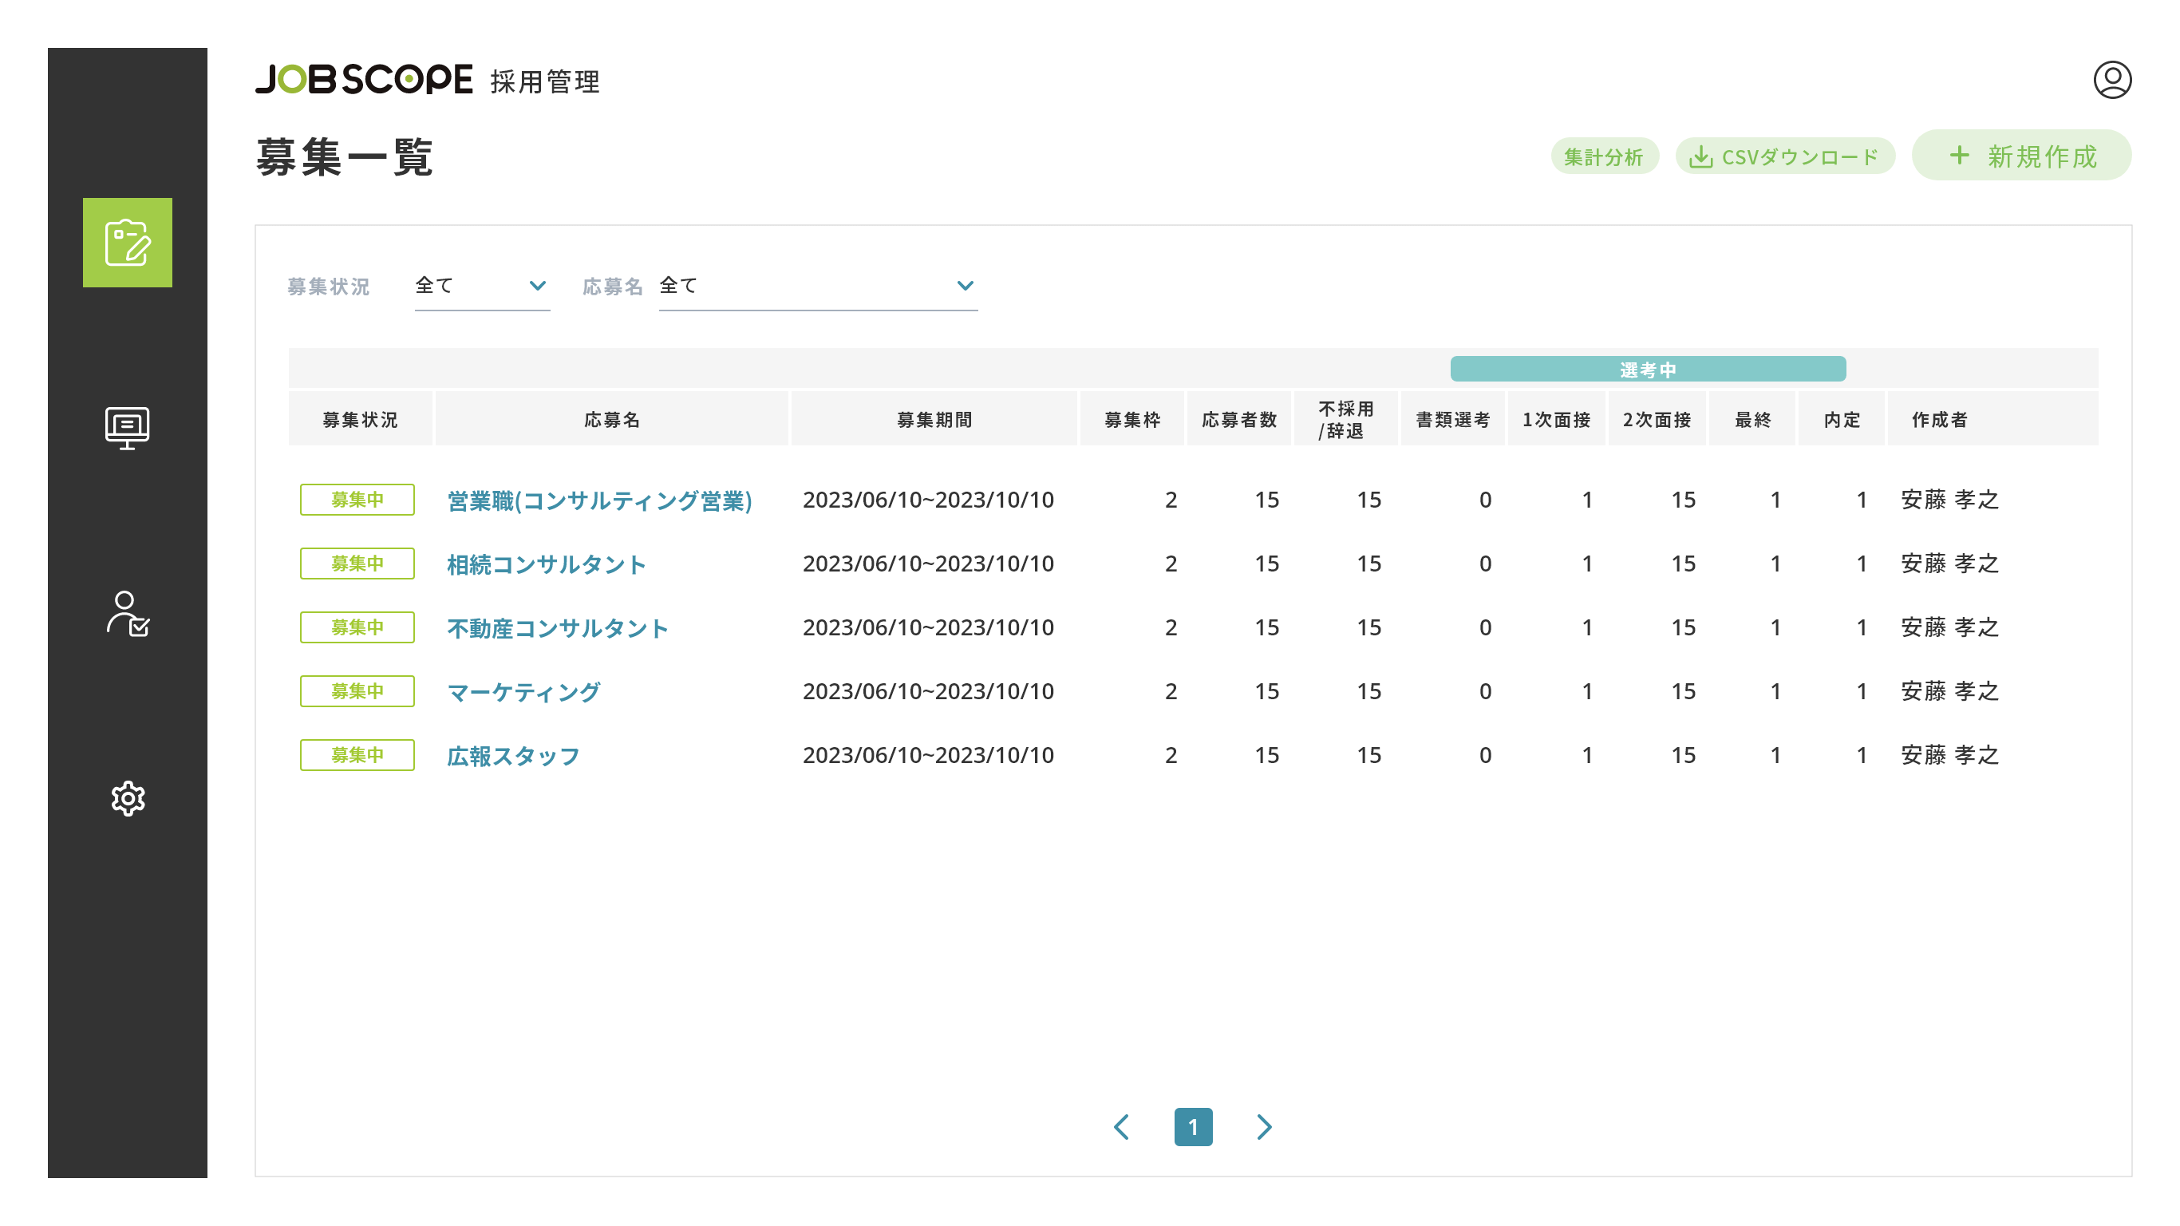Click the 新規作成 button
The height and width of the screenshot is (1226, 2180).
pos(2021,156)
